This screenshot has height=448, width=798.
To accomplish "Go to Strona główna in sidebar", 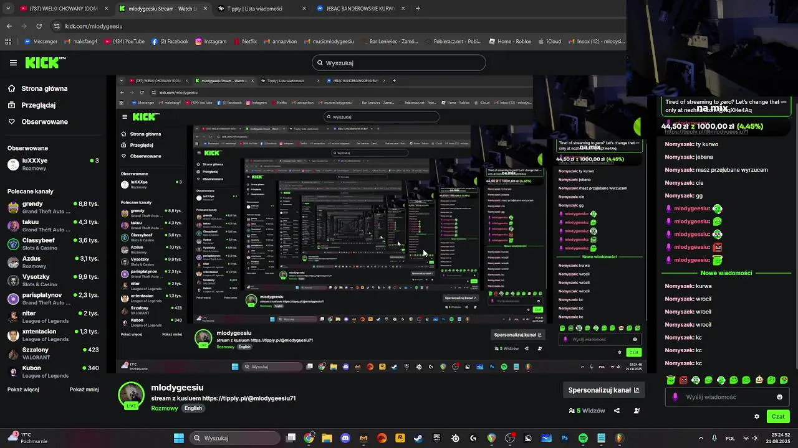I will pyautogui.click(x=37, y=88).
